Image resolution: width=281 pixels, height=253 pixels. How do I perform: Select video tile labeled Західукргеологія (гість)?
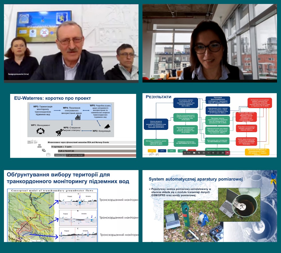coord(71,44)
